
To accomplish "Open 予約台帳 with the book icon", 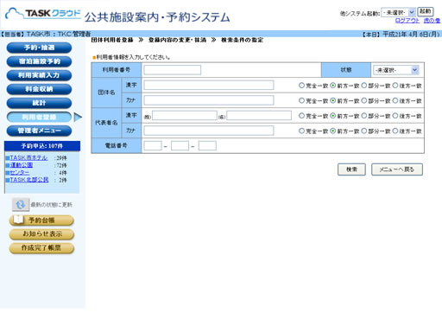I will [41, 220].
